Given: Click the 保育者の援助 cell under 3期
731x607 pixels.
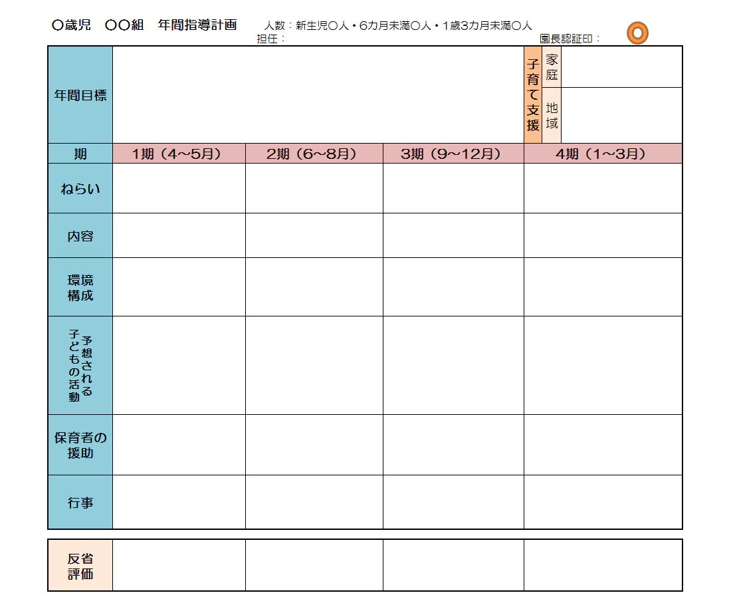Looking at the screenshot, I should (x=453, y=445).
